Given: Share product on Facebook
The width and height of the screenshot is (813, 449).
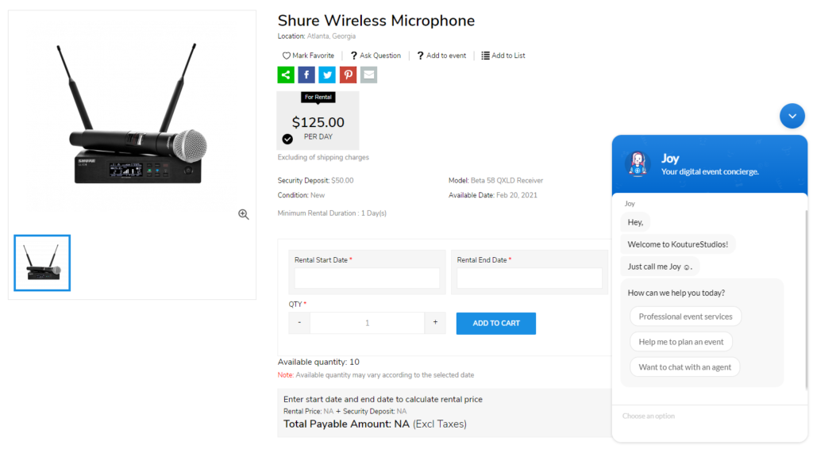Looking at the screenshot, I should 306,75.
